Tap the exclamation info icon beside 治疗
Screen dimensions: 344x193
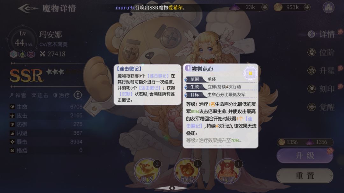pos(78,95)
